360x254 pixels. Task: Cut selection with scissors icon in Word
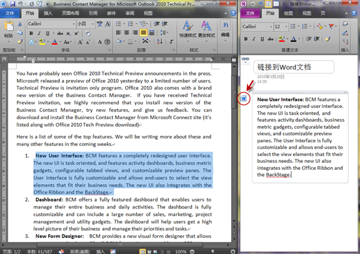click(20, 24)
